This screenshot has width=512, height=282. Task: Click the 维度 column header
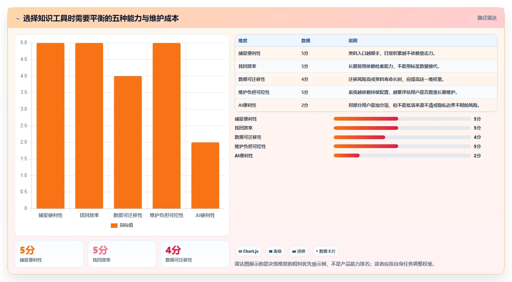[243, 40]
